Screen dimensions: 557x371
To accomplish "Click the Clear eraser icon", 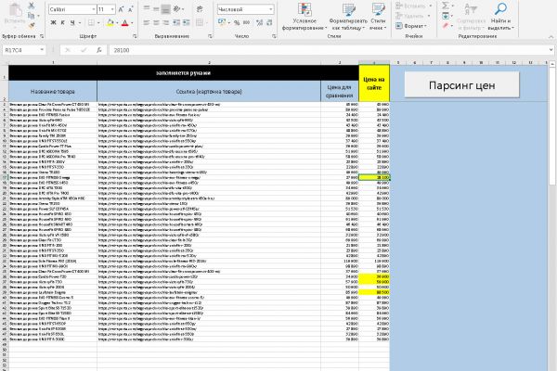I will pos(446,26).
